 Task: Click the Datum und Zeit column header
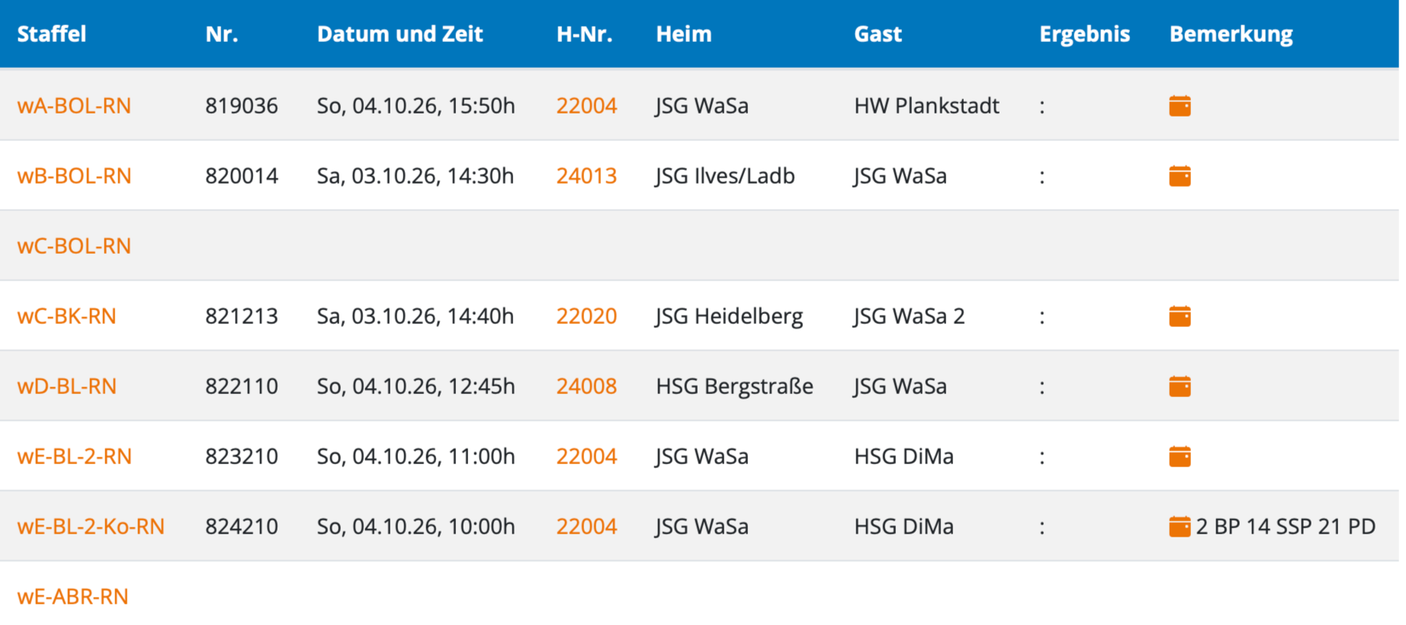tap(400, 34)
